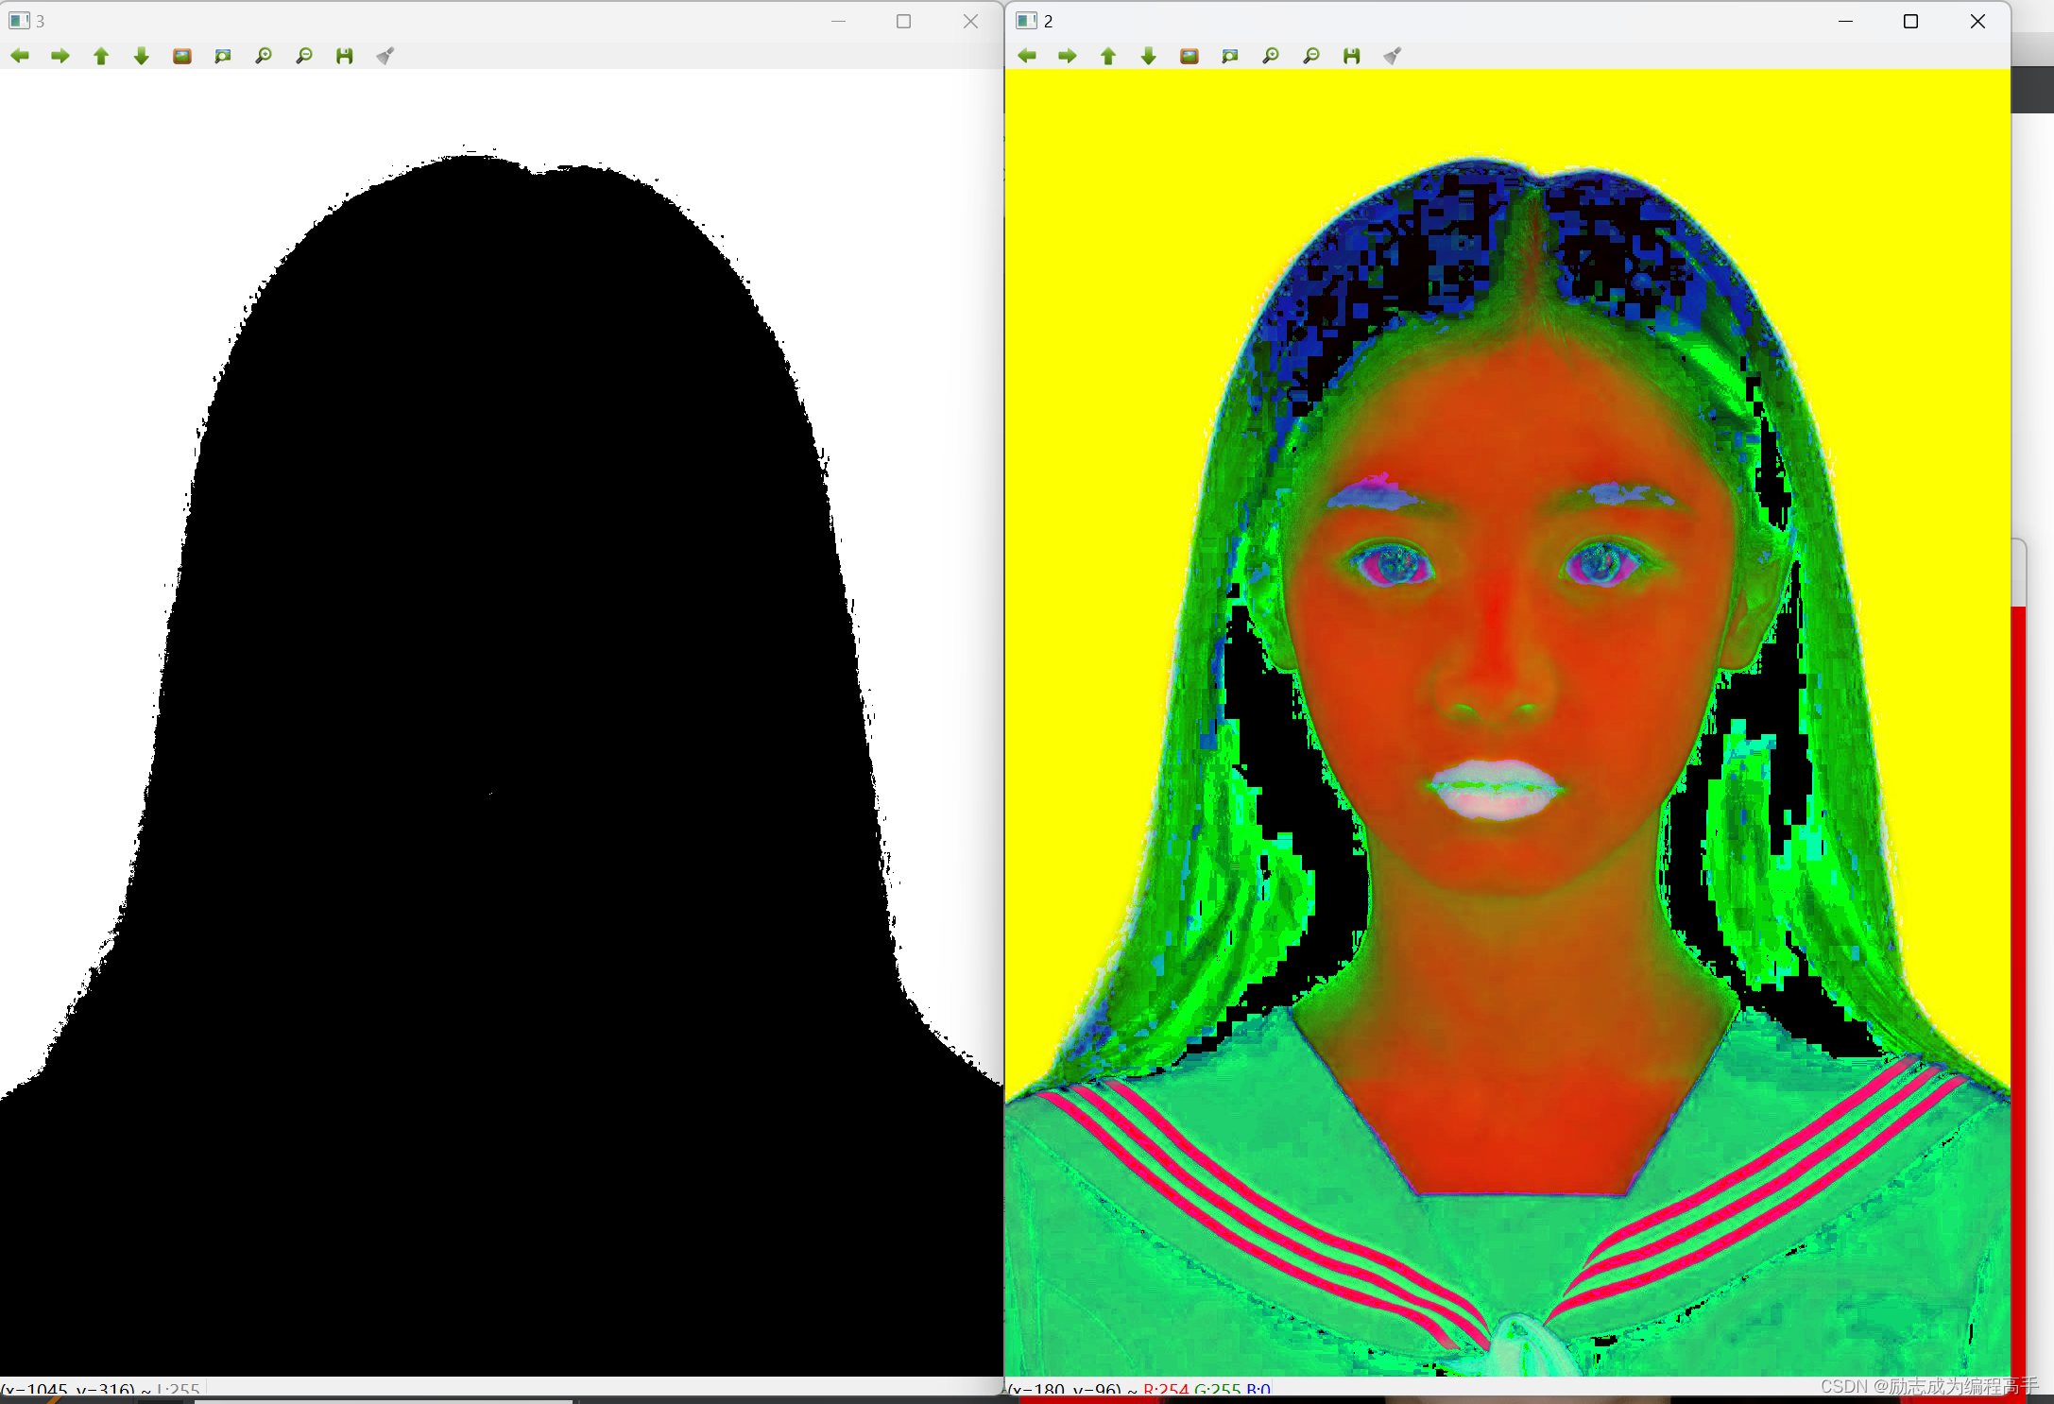Zoom in on the false-color portrait
The image size is (2054, 1404).
click(1270, 56)
